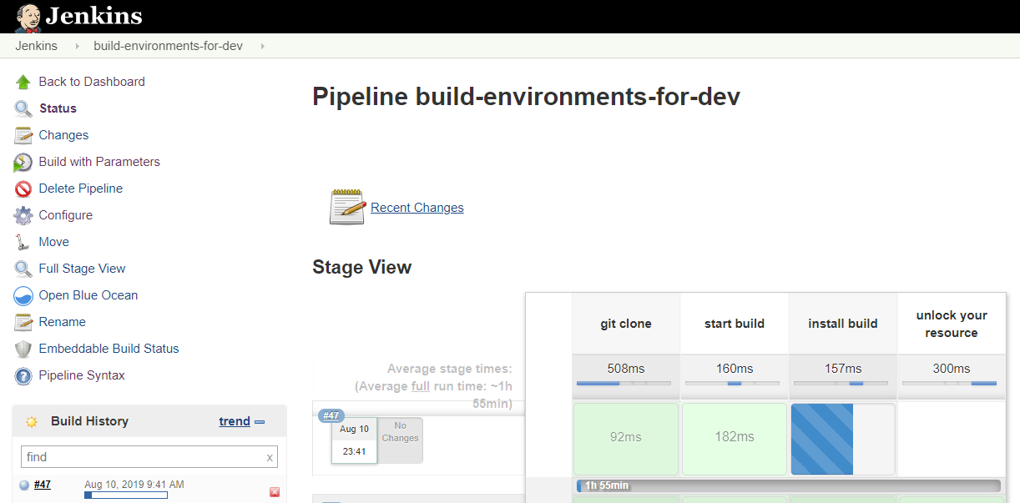Click the Recent Changes notepad icon
Image resolution: width=1020 pixels, height=503 pixels.
tap(347, 207)
